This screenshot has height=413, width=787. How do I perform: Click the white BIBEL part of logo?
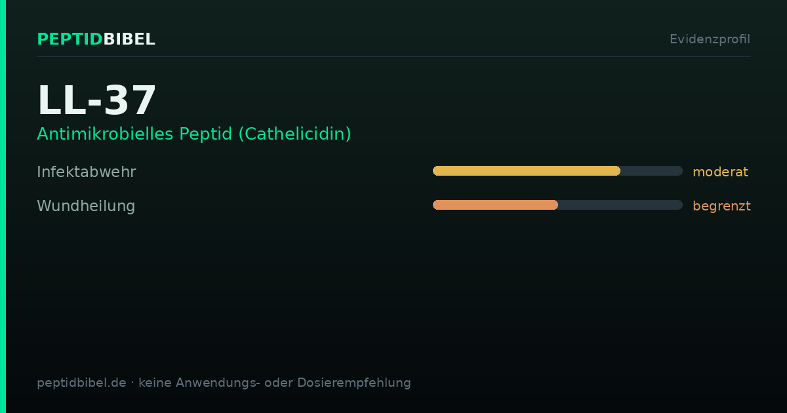129,39
